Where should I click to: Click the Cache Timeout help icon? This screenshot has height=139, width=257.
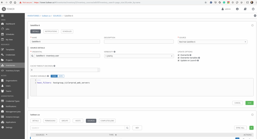click(x=54, y=66)
